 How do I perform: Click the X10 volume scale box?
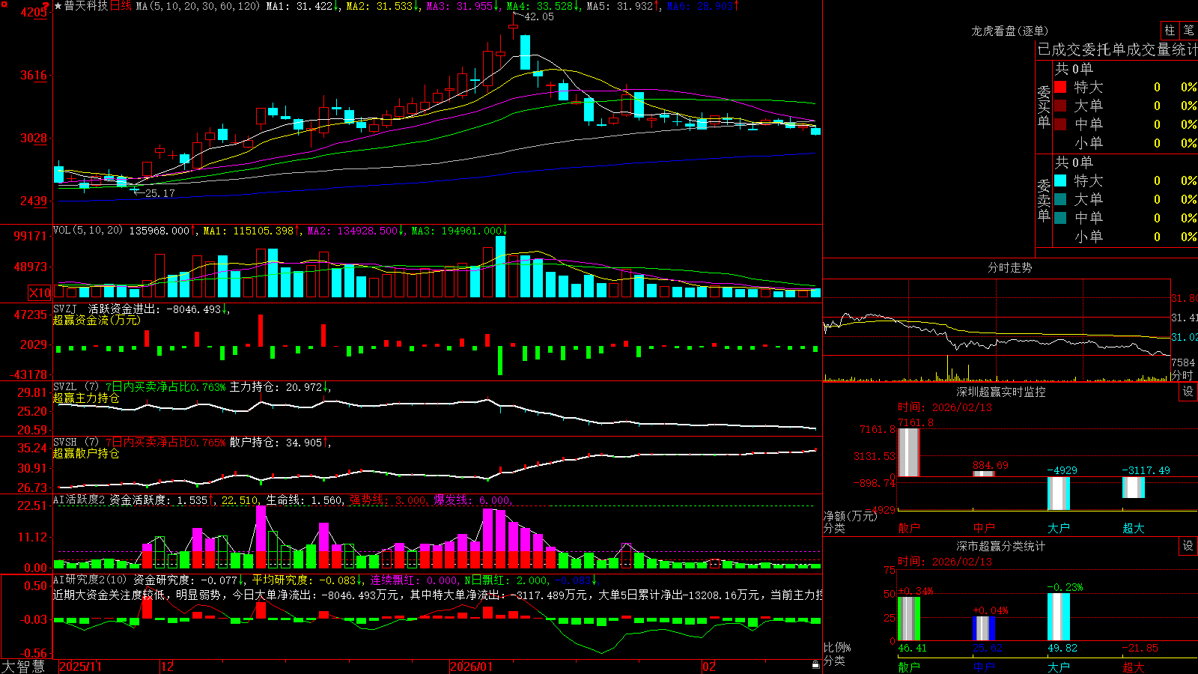[x=40, y=293]
